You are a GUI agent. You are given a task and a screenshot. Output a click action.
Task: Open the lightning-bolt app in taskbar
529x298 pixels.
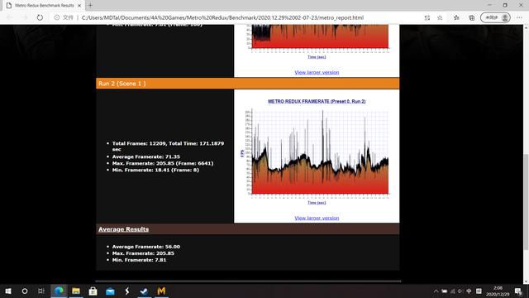point(126,291)
